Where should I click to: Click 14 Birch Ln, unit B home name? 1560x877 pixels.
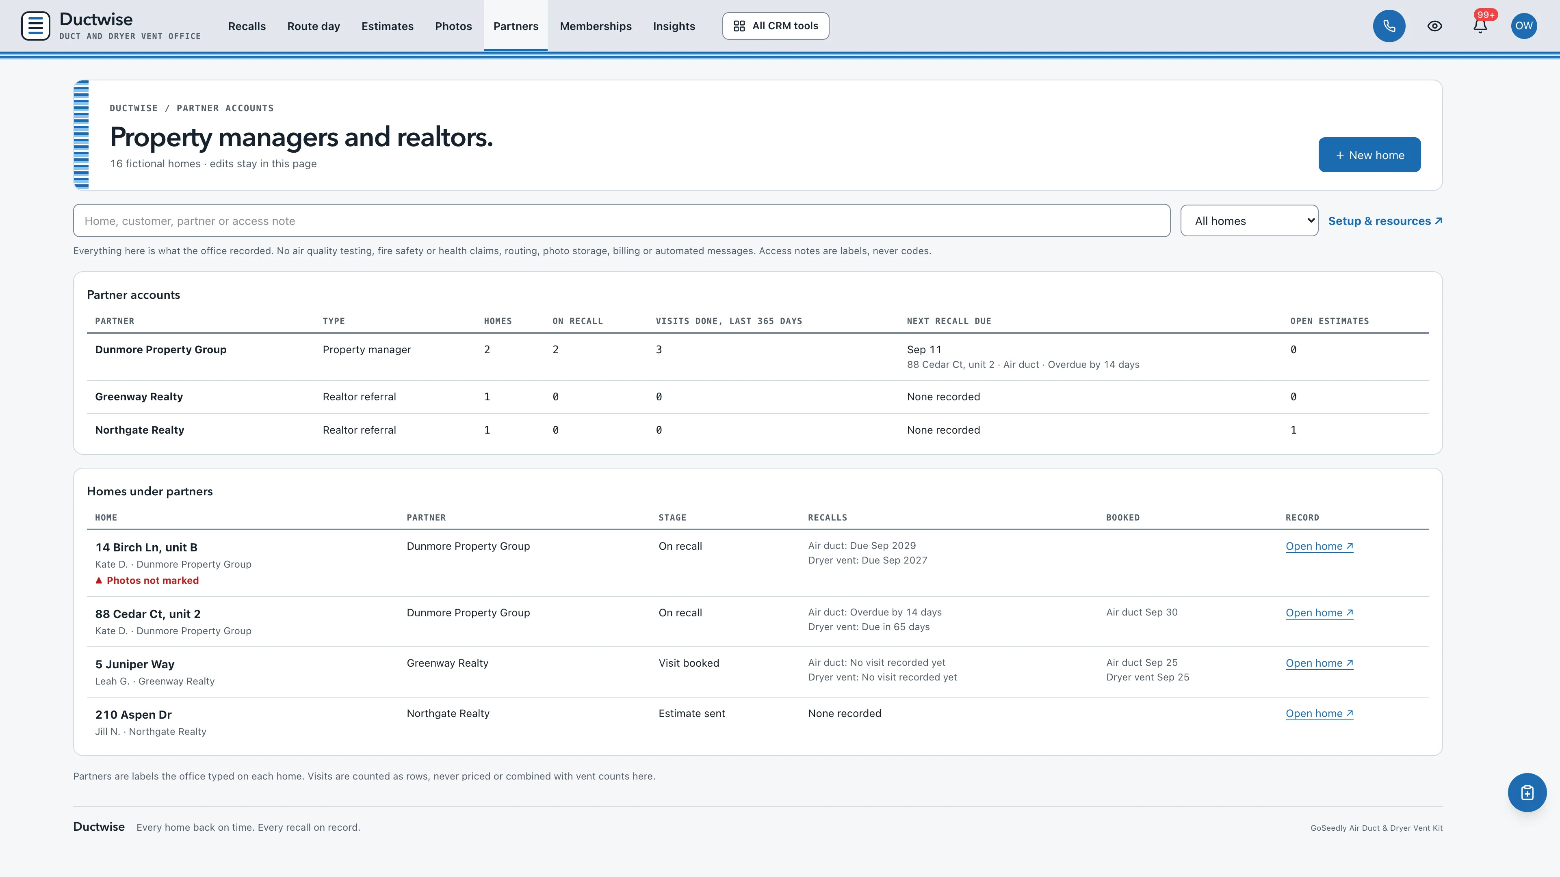(x=146, y=547)
